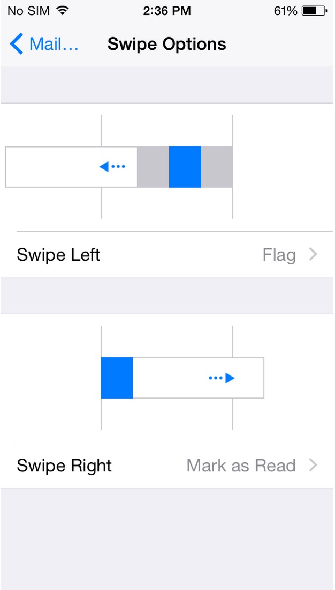Image resolution: width=335 pixels, height=590 pixels.
Task: Tap the blue right-pointing swipe arrow illustration
Action: click(222, 378)
